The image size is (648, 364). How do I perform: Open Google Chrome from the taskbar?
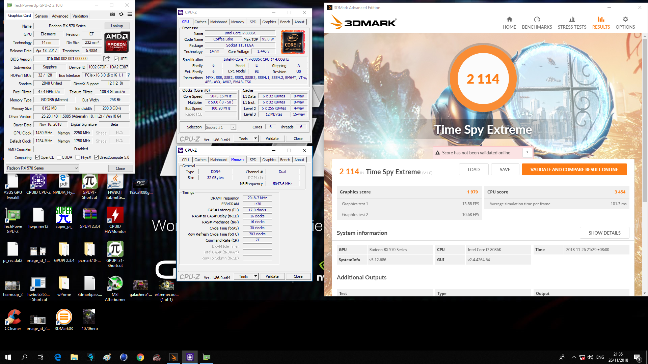tap(140, 357)
